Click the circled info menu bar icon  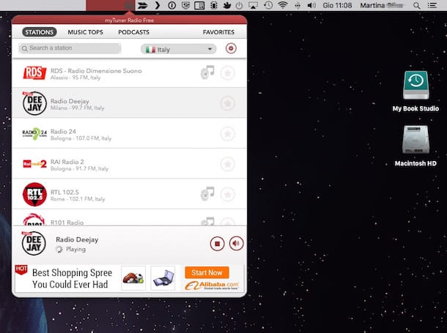coord(171,5)
